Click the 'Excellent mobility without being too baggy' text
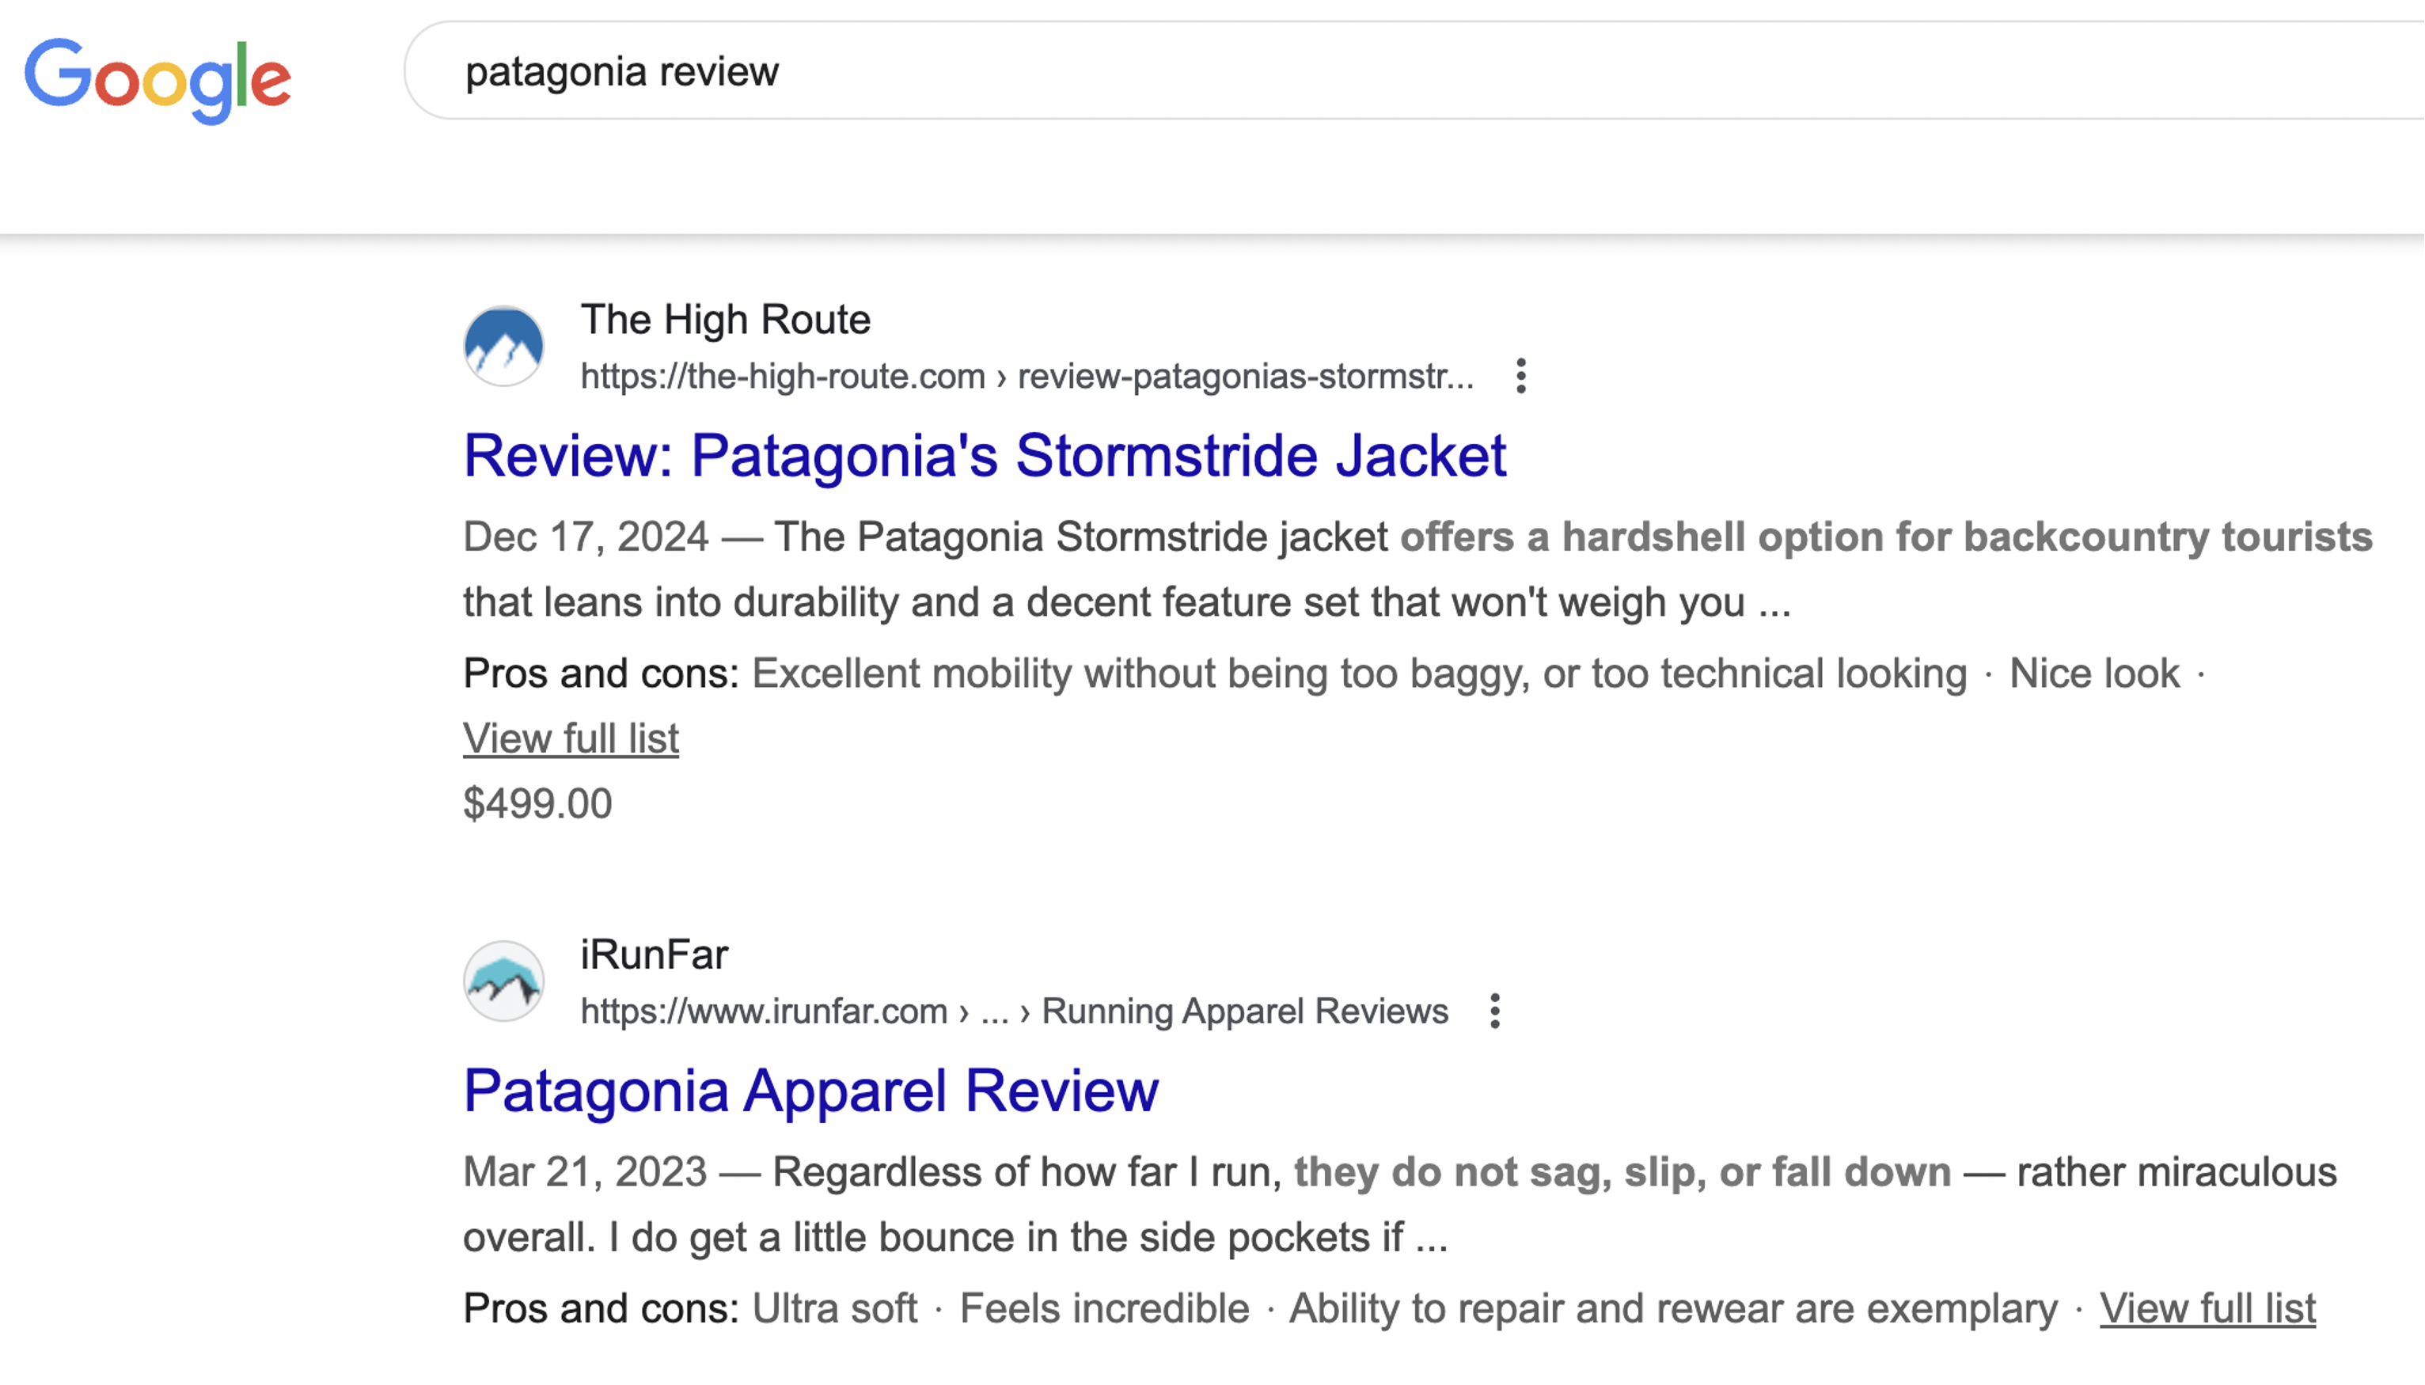 [1359, 674]
